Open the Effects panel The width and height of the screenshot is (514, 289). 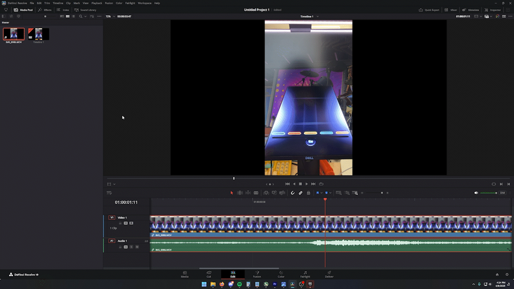tap(45, 10)
